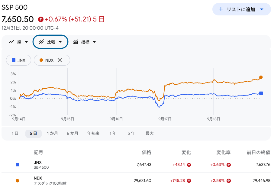Click the 7,637.76 previous close value
274x188 pixels.
pos(263,165)
